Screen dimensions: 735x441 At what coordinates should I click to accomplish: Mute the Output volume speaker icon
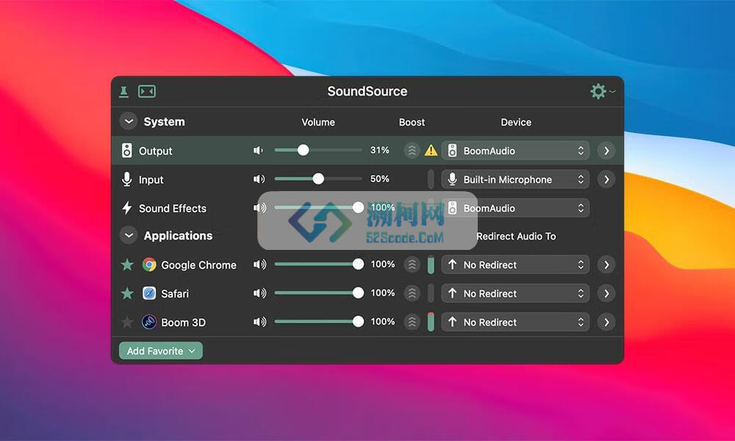[258, 151]
